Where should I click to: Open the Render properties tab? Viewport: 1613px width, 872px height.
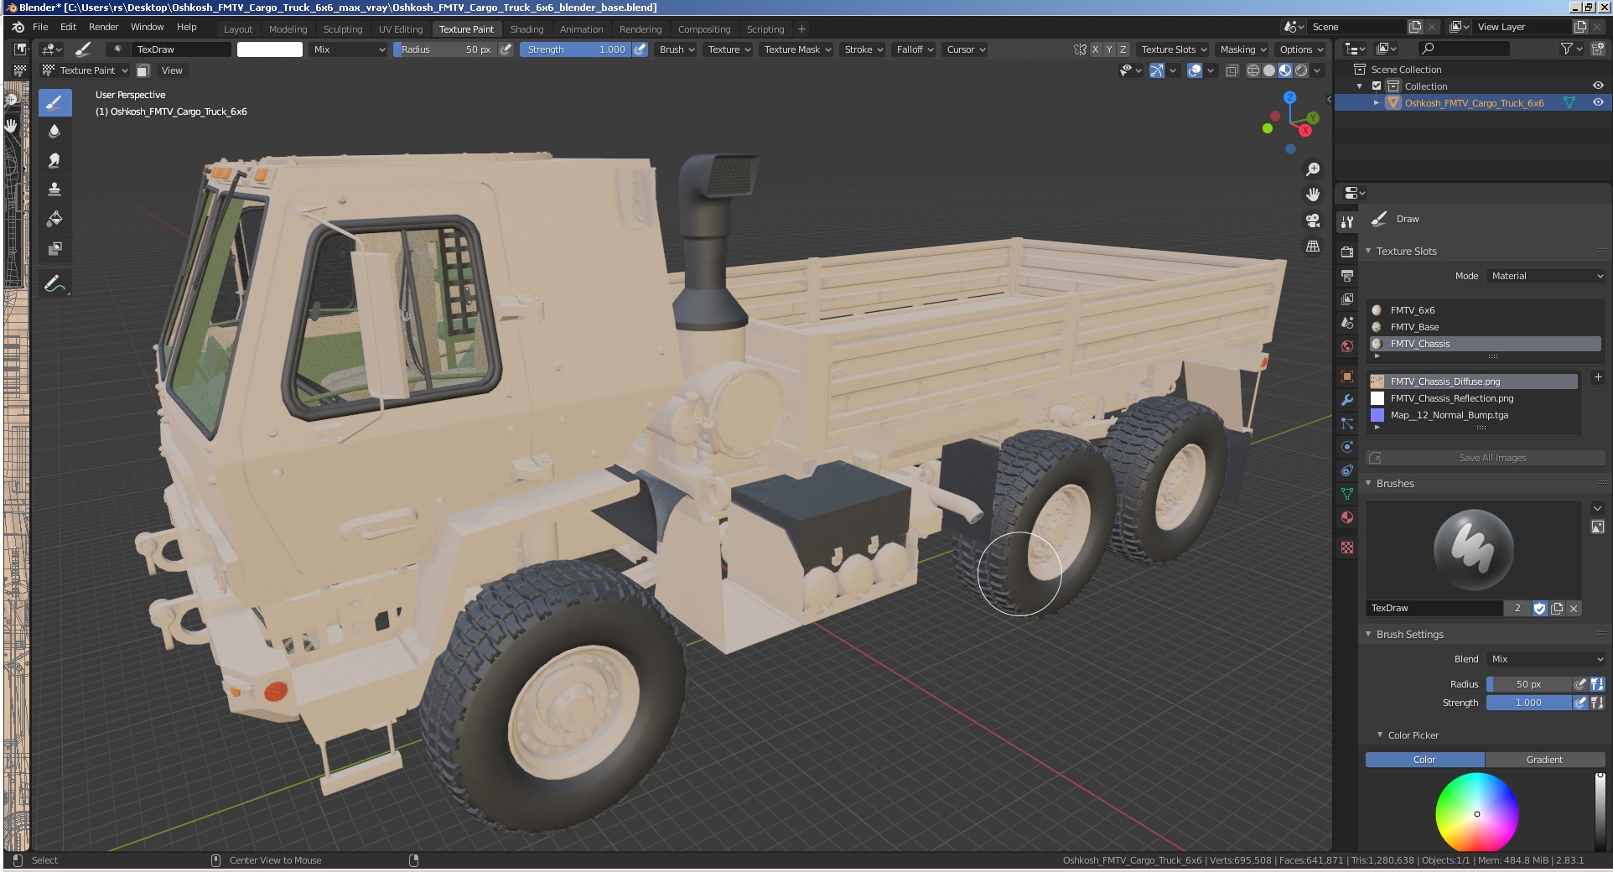click(x=1347, y=252)
